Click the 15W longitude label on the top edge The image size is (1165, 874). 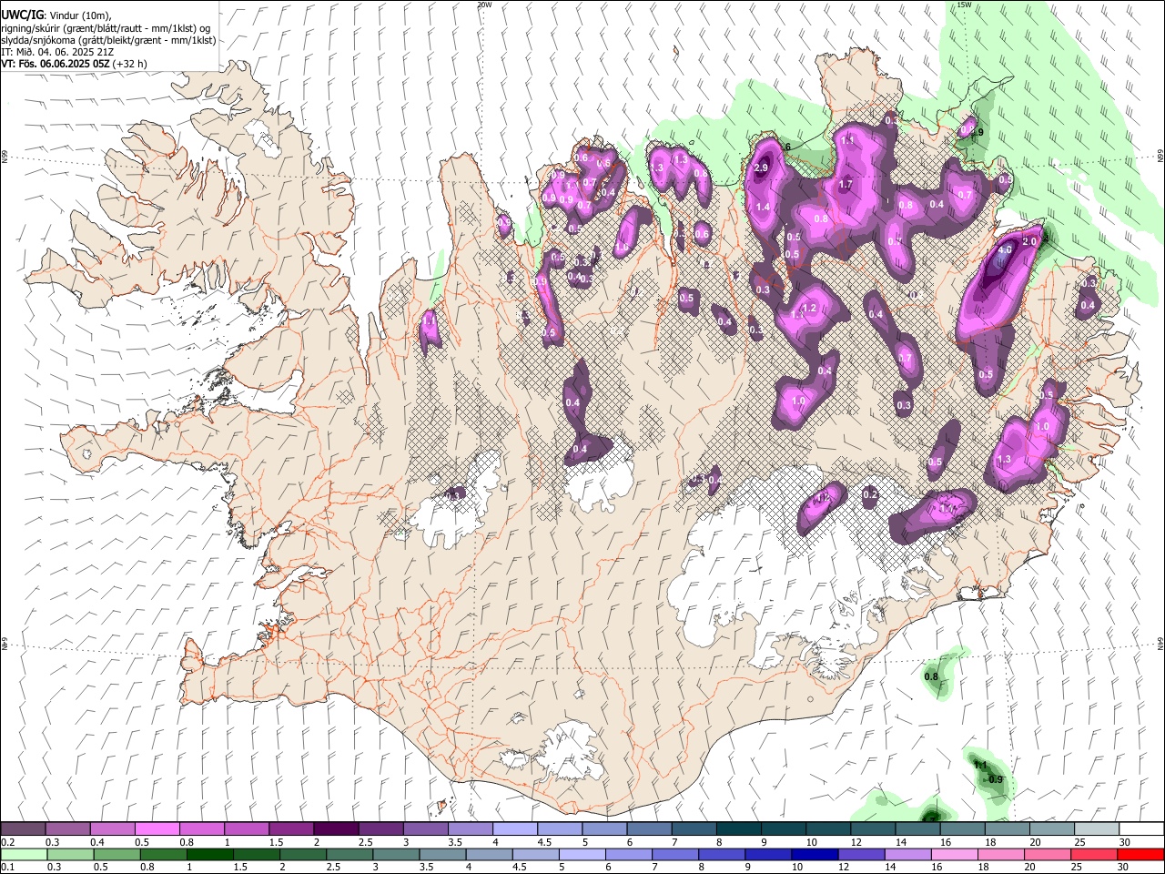pos(964,5)
